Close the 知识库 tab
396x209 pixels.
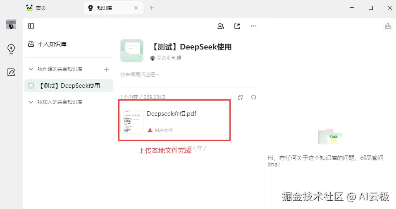click(x=136, y=8)
